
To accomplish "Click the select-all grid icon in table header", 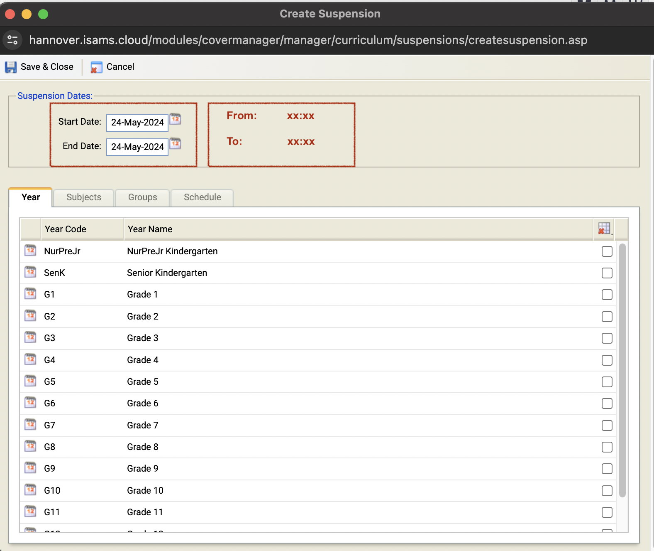I will point(604,229).
